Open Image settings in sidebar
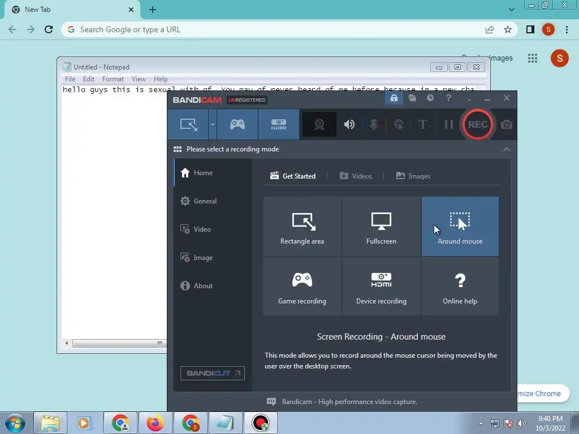This screenshot has width=579, height=434. pos(213,257)
